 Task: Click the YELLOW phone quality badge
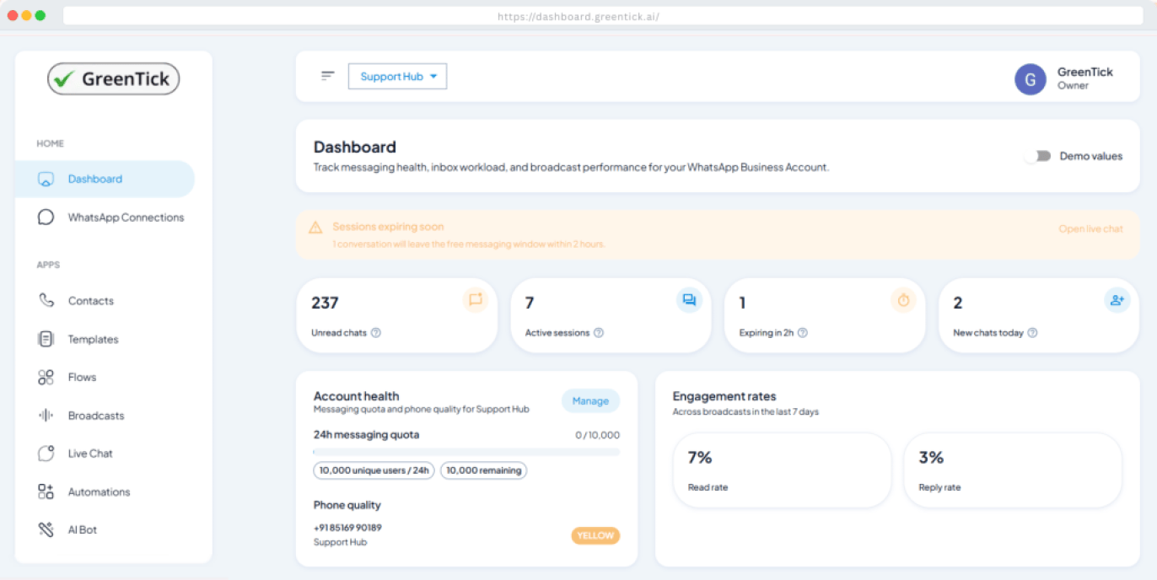[595, 535]
